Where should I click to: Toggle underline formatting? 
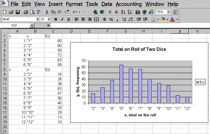pyautogui.click(x=68, y=19)
